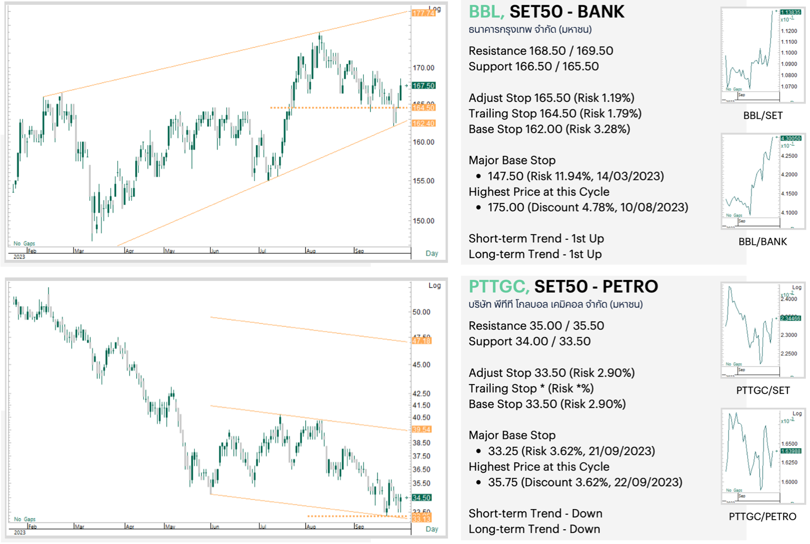Click 'Trailing Stop * (Risk *%)'
The height and width of the screenshot is (544, 810).
pyautogui.click(x=531, y=389)
